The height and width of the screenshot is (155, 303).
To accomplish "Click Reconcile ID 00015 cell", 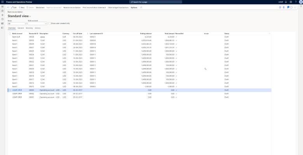I will [31, 86].
